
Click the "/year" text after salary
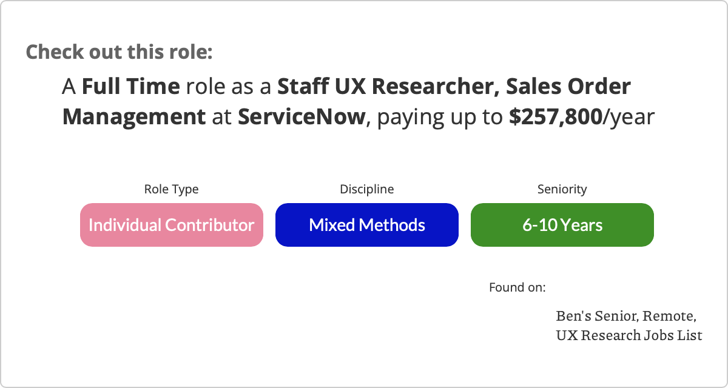click(629, 116)
